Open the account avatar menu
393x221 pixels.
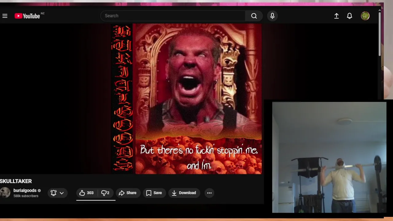365,16
